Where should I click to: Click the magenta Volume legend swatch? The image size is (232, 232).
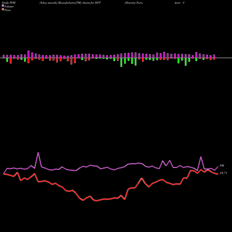click(3, 6)
